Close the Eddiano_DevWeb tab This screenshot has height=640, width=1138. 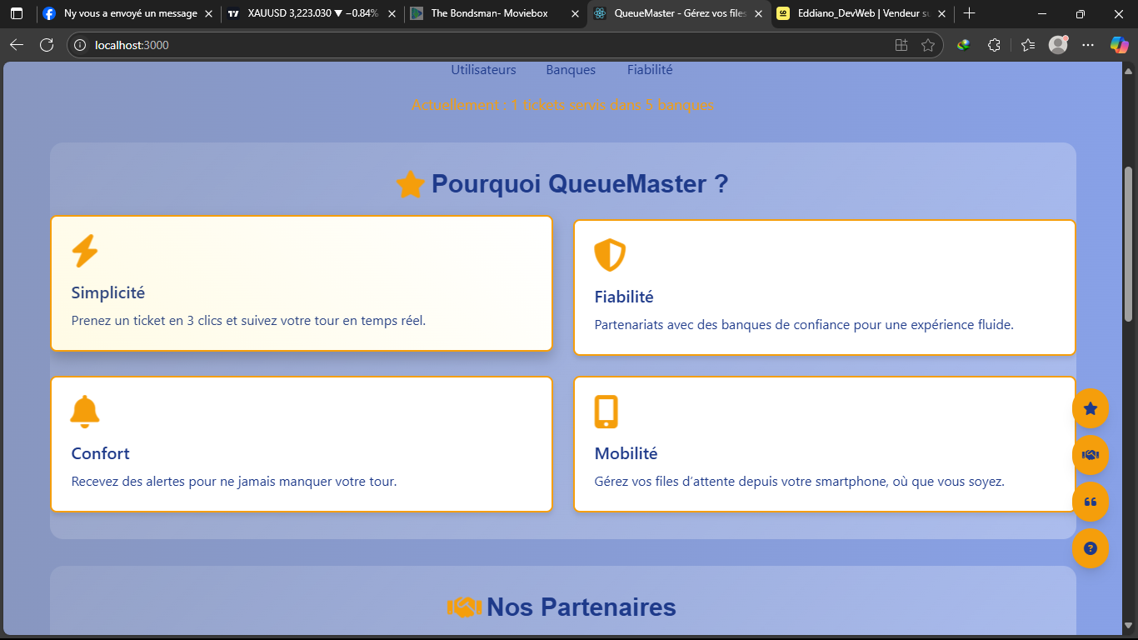tap(941, 13)
